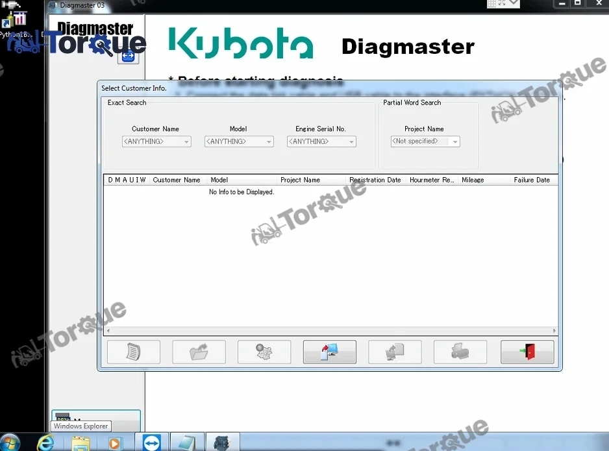The image size is (609, 451).
Task: Open the Project Name dropdown
Action: pos(425,141)
